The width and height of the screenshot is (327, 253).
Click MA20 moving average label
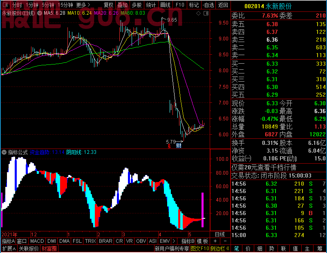pyautogui.click(x=106, y=13)
